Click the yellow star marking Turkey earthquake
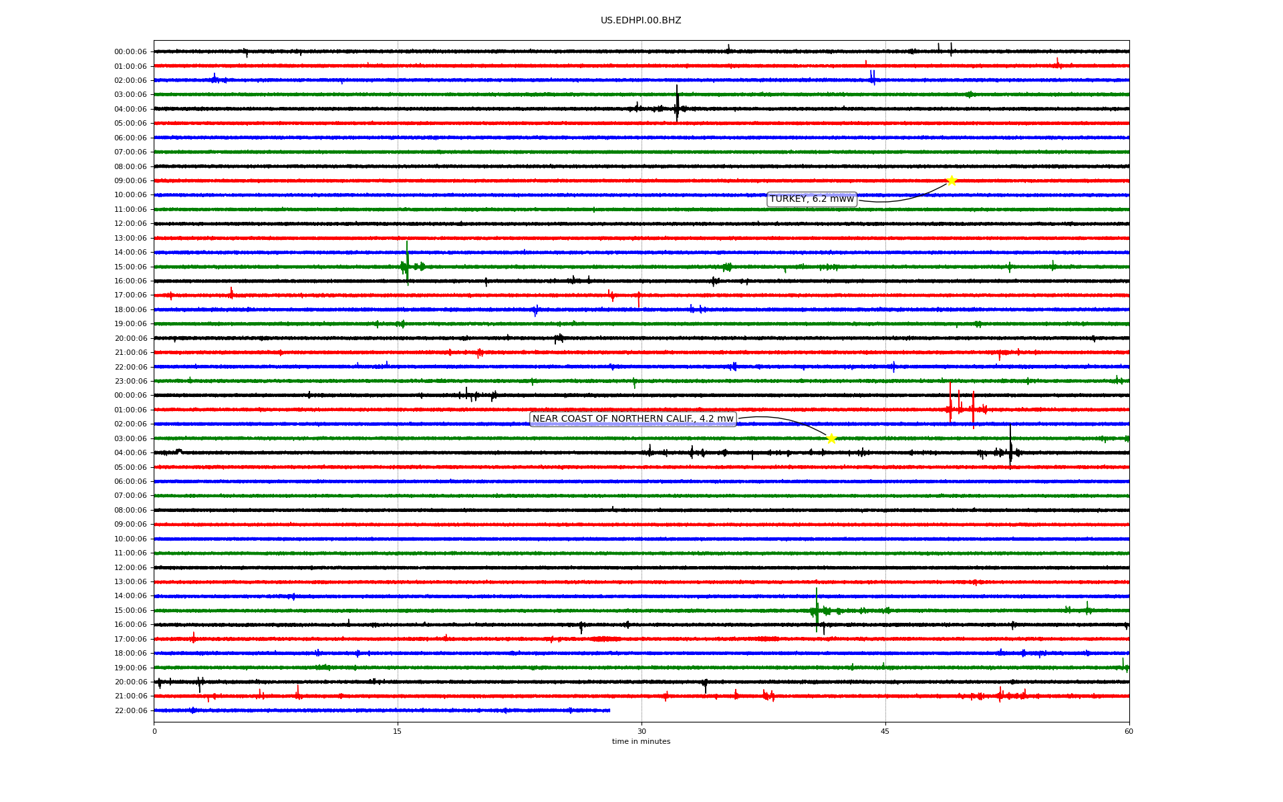 [x=952, y=180]
